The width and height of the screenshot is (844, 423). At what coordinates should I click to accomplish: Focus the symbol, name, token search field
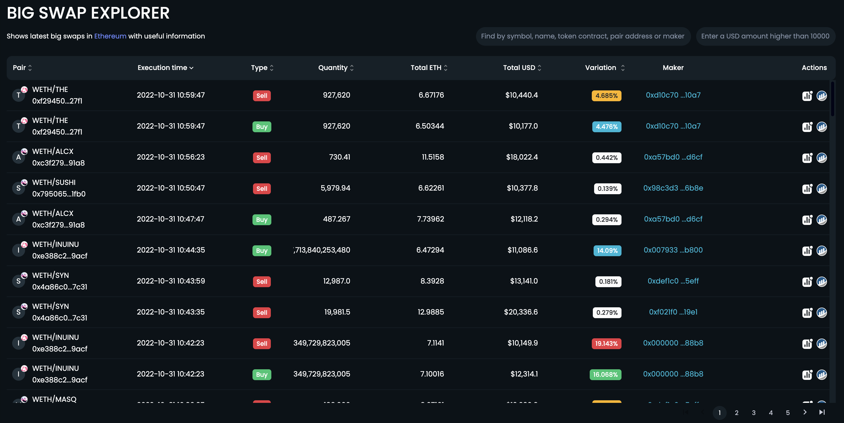pyautogui.click(x=583, y=36)
